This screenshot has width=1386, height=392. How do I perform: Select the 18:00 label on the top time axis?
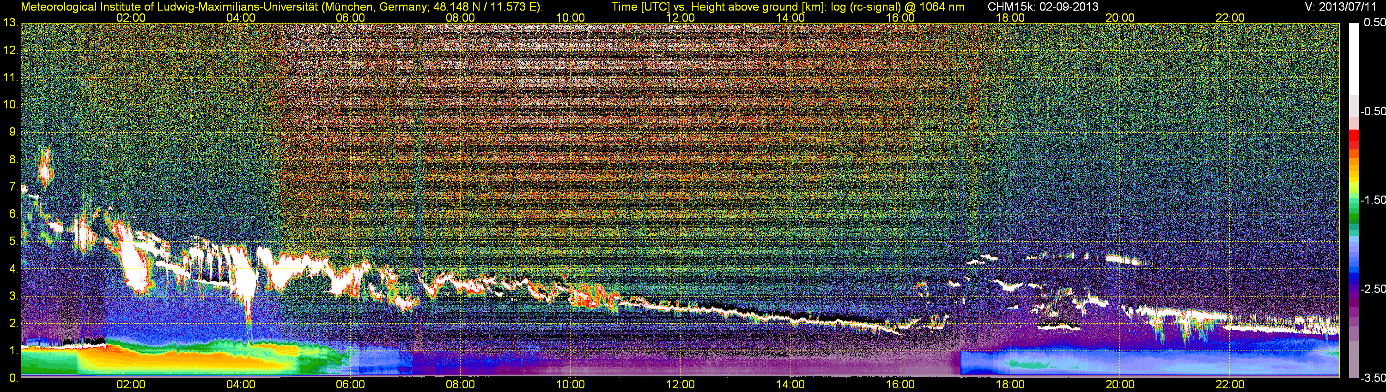(1010, 18)
